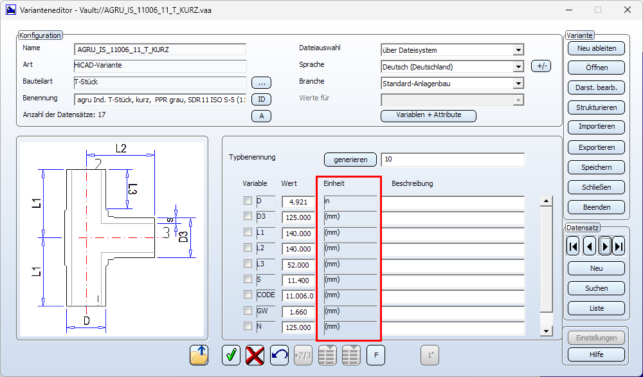Click the ... button beside Bauteilart

(x=261, y=83)
